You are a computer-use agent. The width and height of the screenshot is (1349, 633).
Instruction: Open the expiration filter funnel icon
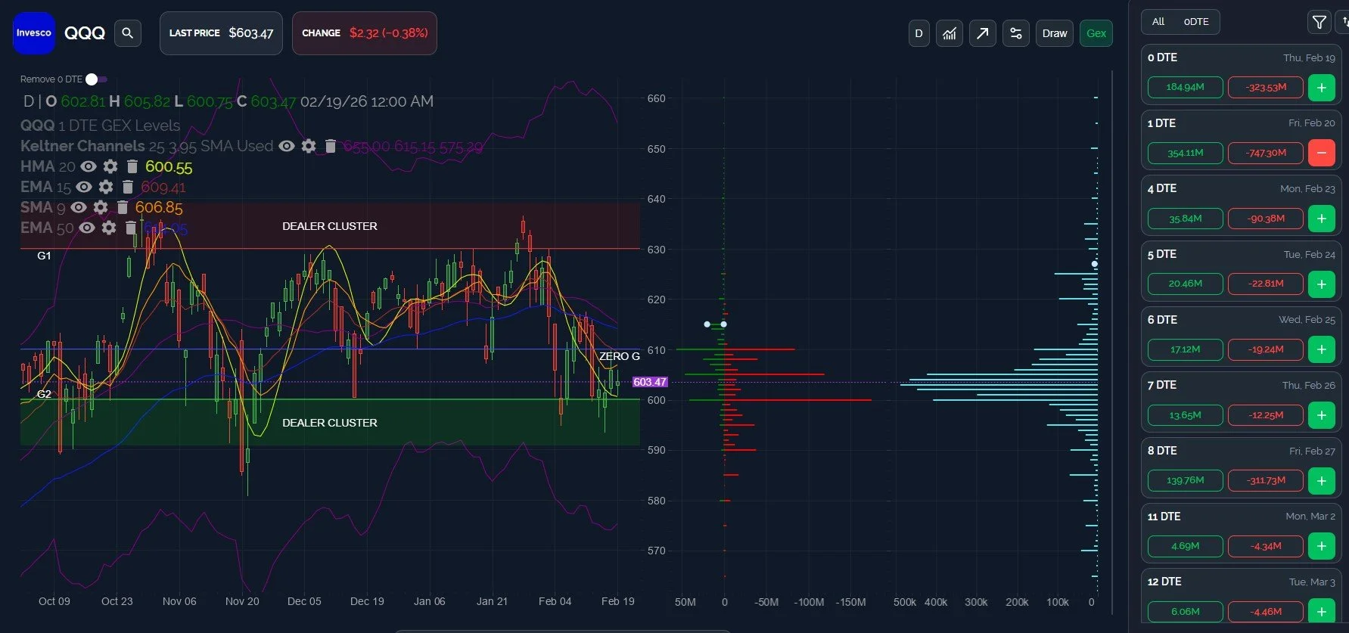click(1319, 23)
